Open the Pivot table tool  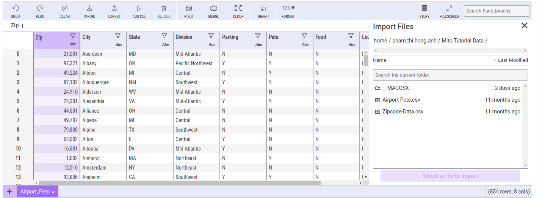click(x=189, y=8)
